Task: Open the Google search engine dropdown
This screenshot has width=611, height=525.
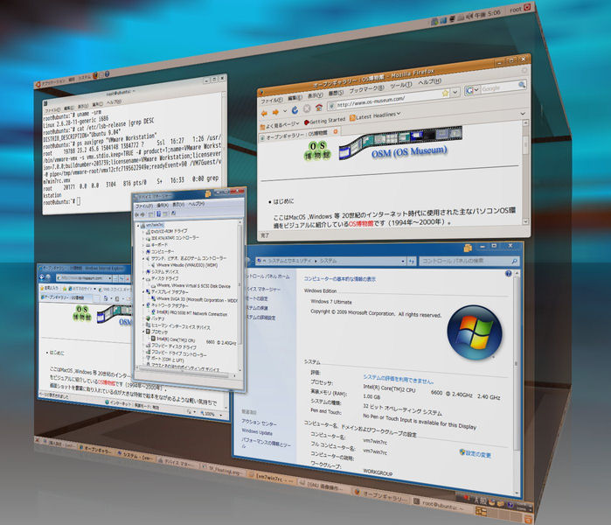Action: click(472, 90)
